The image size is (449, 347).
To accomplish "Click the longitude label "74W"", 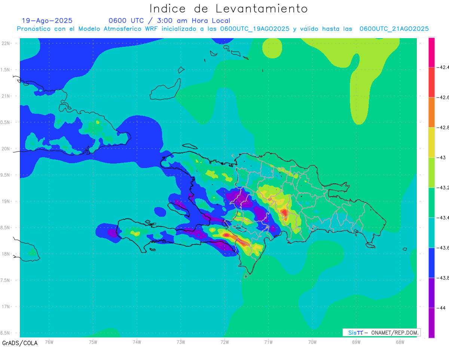I will coord(137,342).
